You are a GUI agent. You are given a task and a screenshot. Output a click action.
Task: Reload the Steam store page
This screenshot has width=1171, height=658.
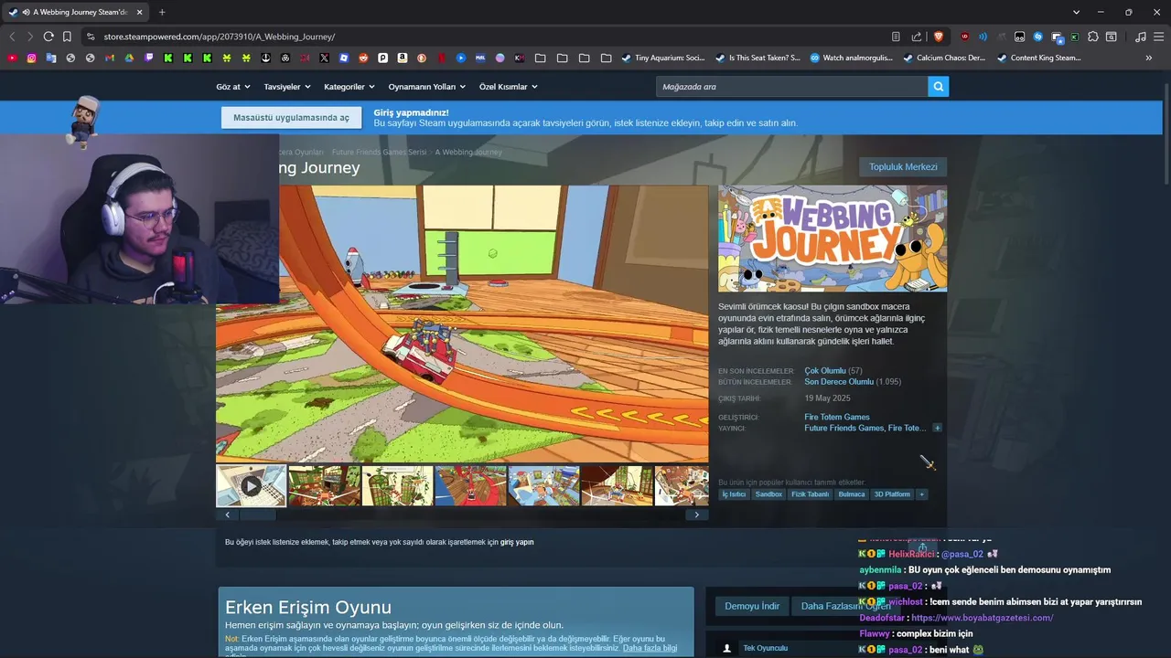(x=48, y=37)
